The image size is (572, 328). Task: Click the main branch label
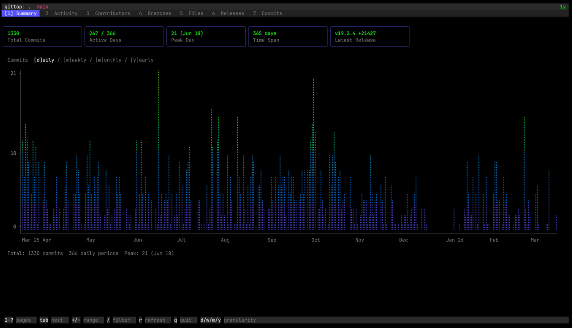tap(42, 7)
